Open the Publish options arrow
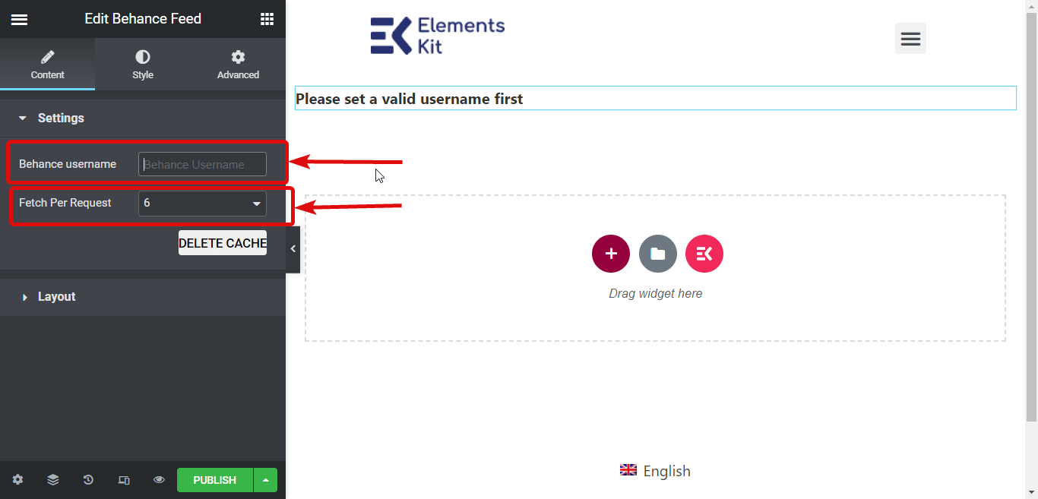Screen dimensions: 1038x499 [265, 480]
